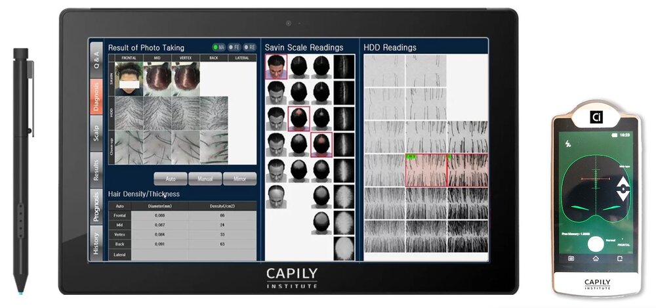Open the HDD back hair image
Screen dimensions: 656x308
[x=214, y=113]
